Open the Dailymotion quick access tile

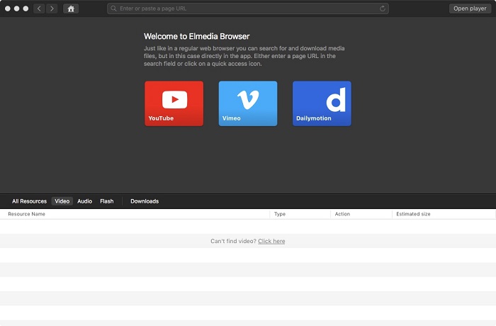[322, 103]
